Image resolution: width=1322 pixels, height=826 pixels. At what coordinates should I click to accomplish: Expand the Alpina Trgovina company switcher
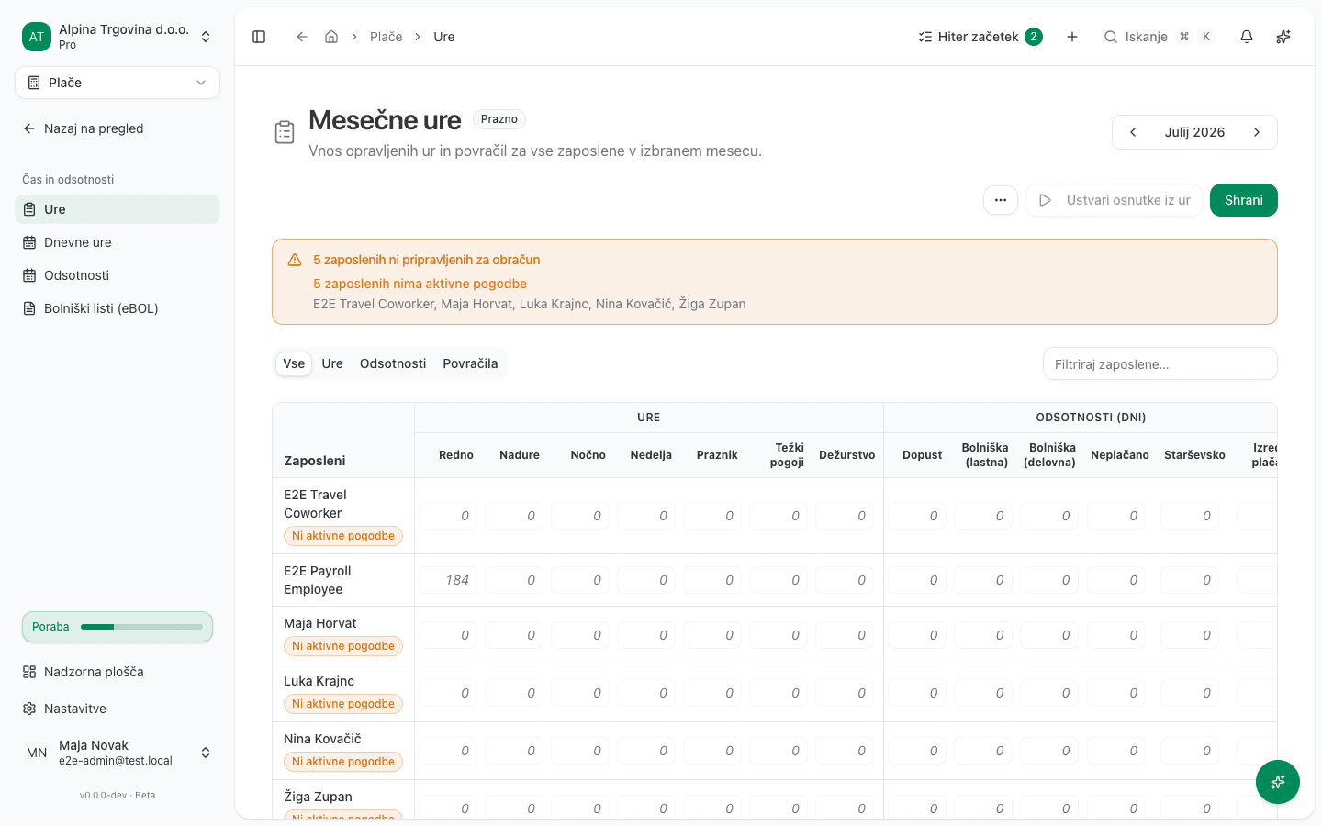pos(118,37)
